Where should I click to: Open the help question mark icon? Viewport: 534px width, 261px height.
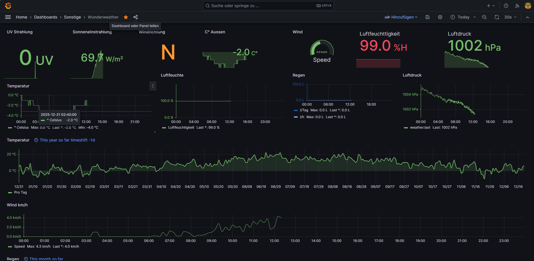pyautogui.click(x=506, y=6)
